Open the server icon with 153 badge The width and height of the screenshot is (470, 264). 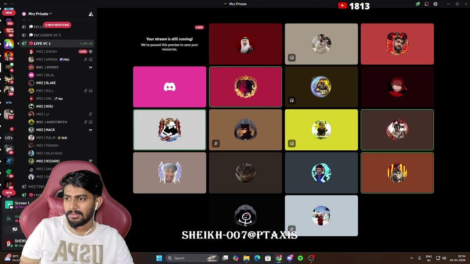[x=9, y=21]
